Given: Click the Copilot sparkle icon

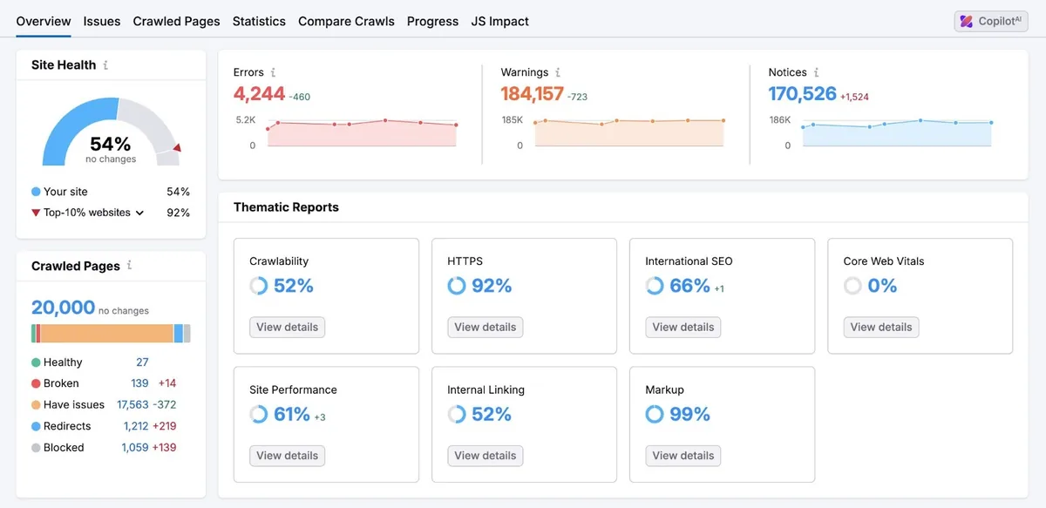Looking at the screenshot, I should point(967,22).
